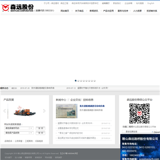The image size is (160, 160).
Task: Close the floating contact popup
Action: pyautogui.click(x=156, y=132)
